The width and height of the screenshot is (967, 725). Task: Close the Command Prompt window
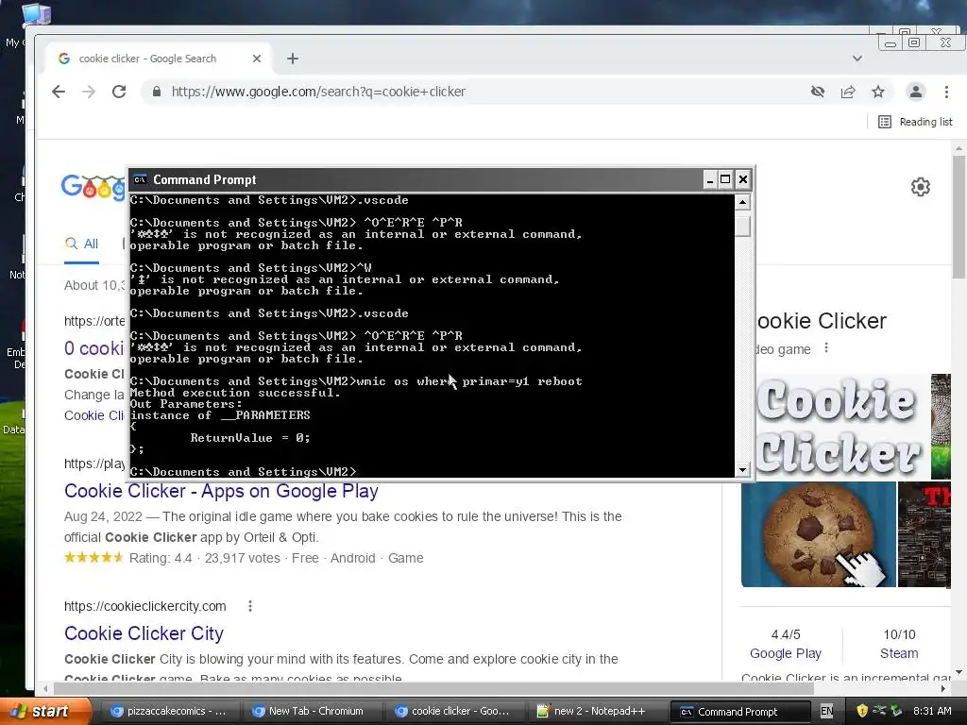[742, 179]
